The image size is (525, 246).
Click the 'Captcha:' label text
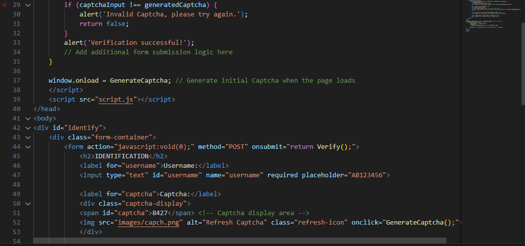pos(175,194)
